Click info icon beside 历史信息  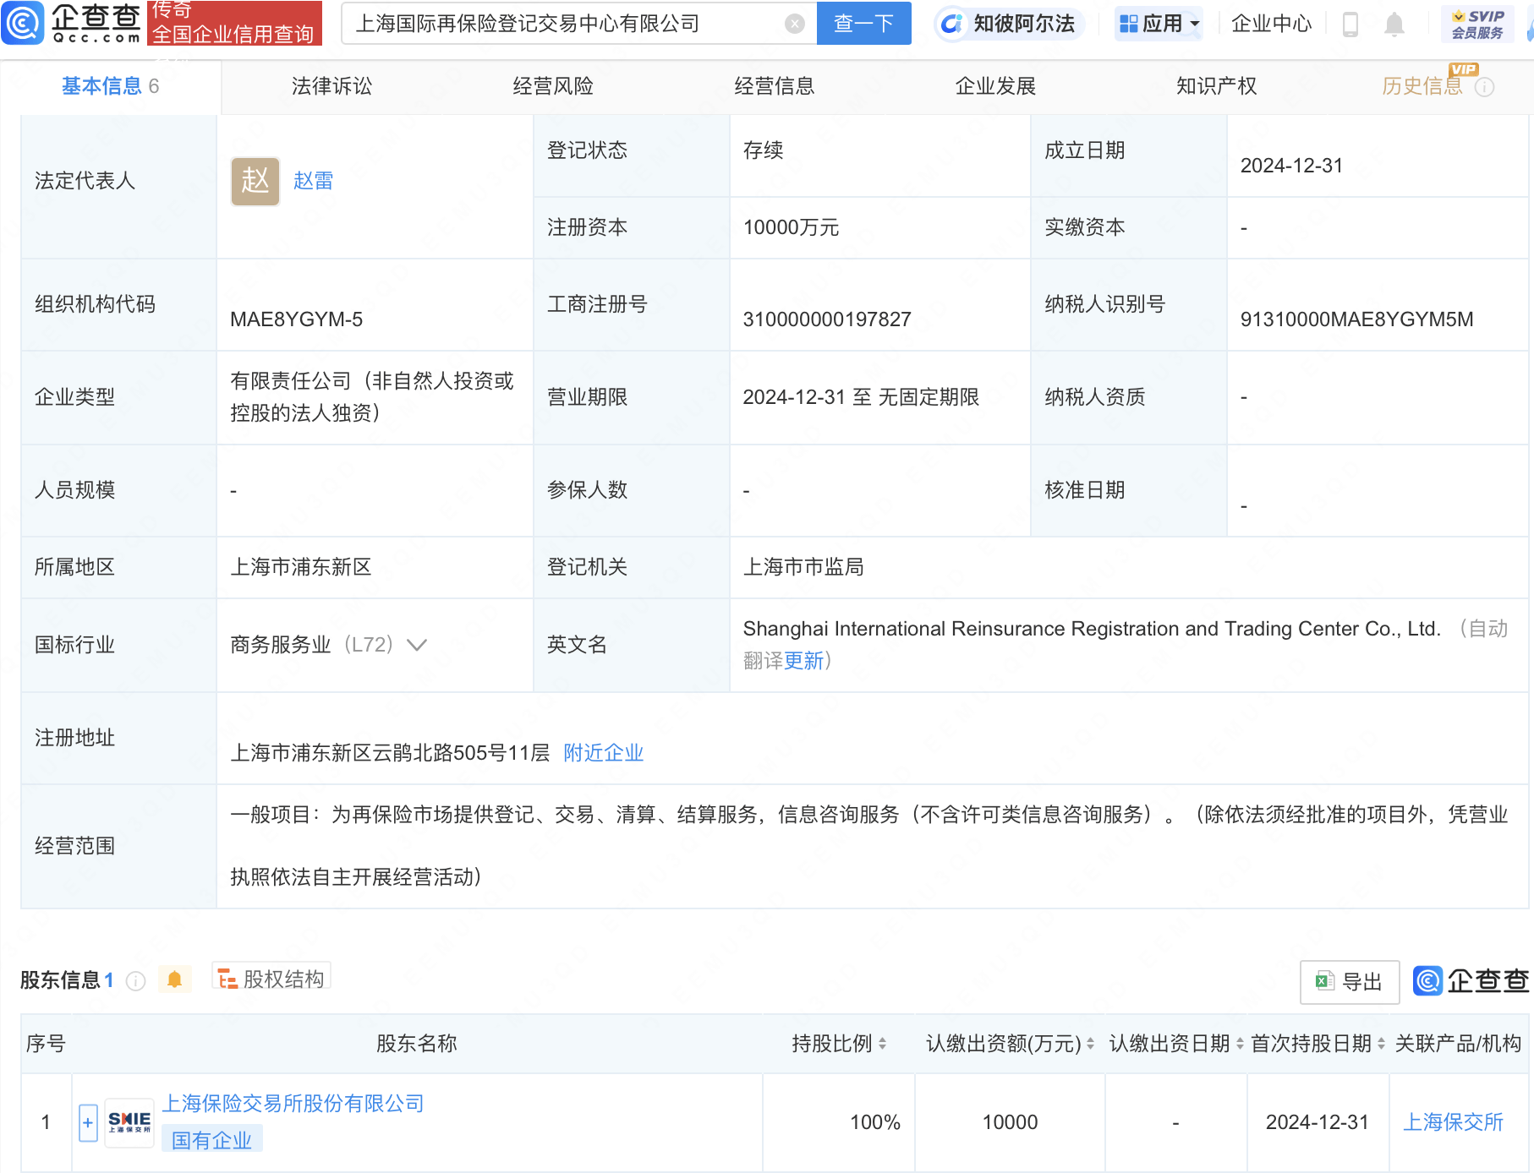pyautogui.click(x=1485, y=87)
